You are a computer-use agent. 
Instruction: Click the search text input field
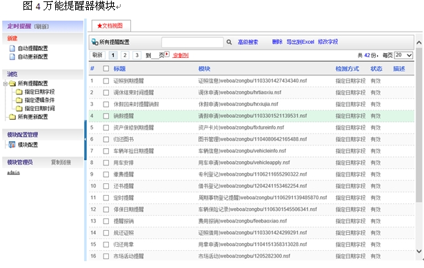192,43
